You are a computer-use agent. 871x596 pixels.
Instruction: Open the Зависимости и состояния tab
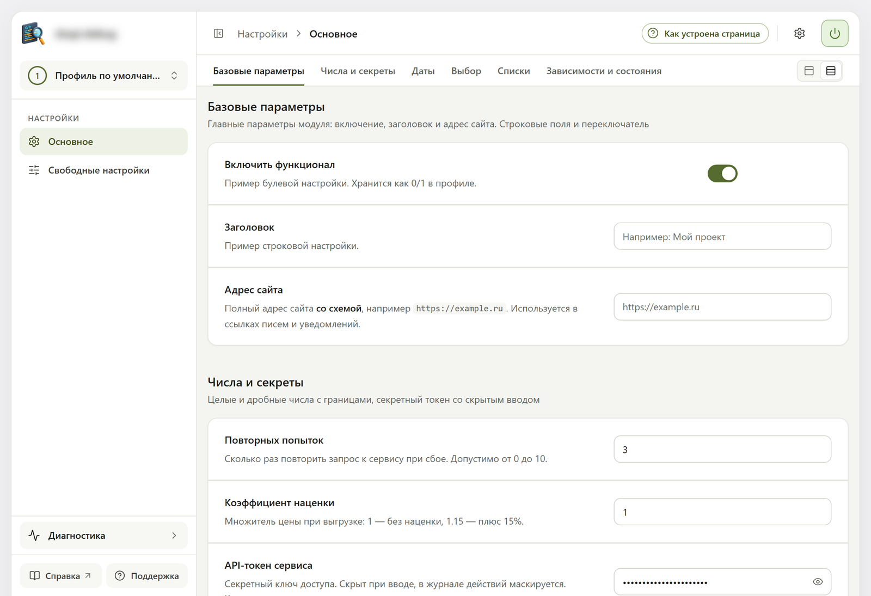(x=604, y=71)
